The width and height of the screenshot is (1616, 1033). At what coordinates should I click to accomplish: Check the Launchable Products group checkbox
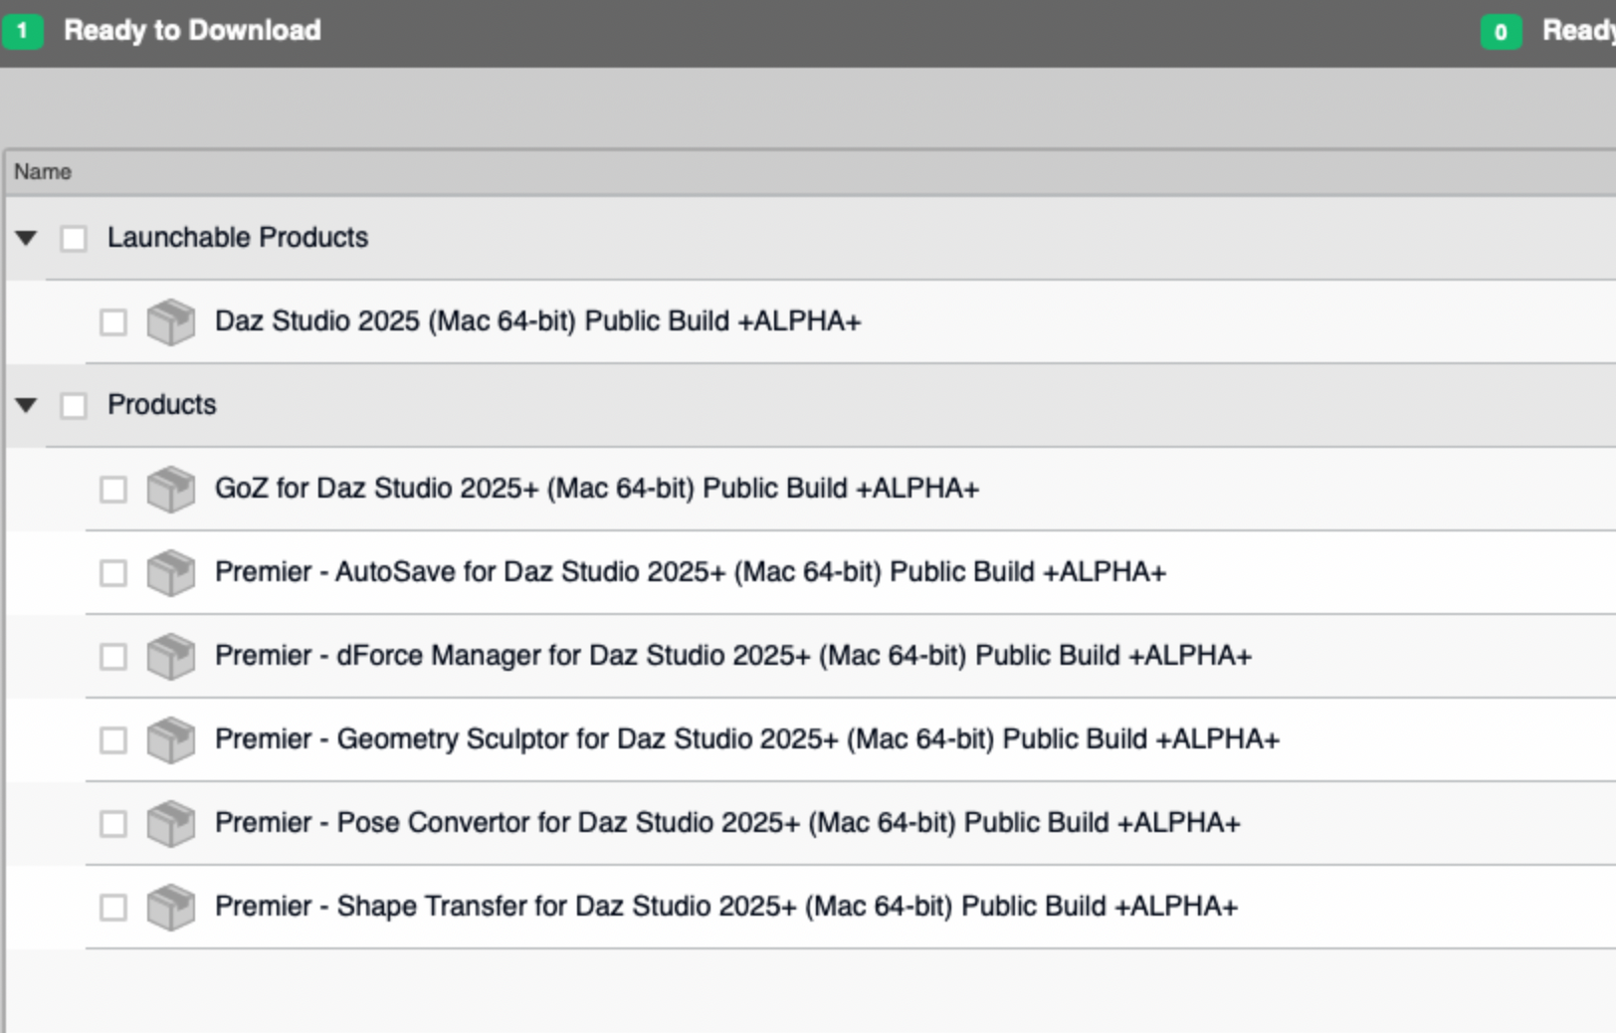point(74,239)
